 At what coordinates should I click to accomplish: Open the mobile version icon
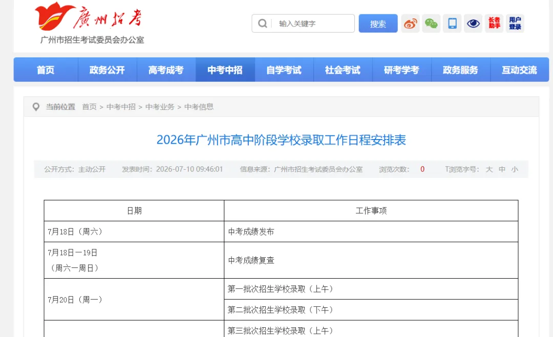coord(452,24)
